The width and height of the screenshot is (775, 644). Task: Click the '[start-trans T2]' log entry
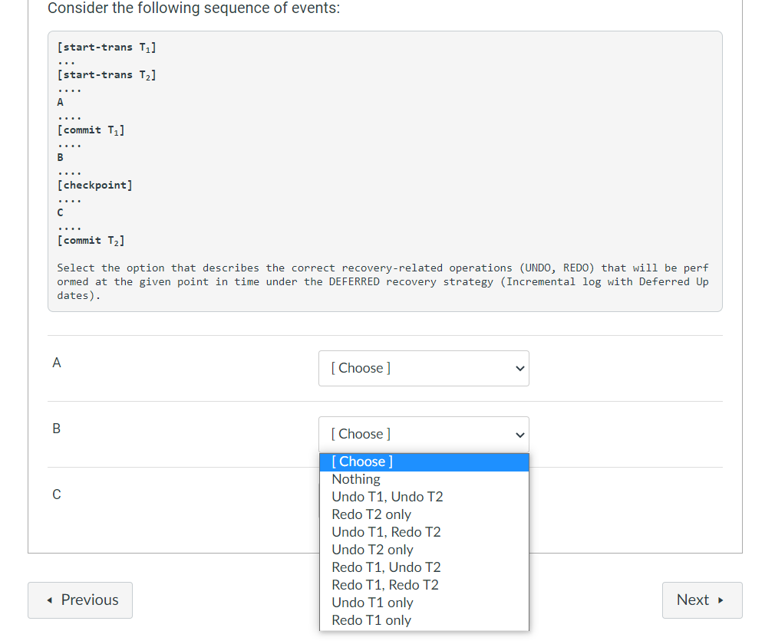click(x=107, y=75)
